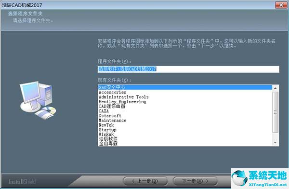289x189 pixels.
Task: Click the program folder name input field
Action: pos(188,69)
